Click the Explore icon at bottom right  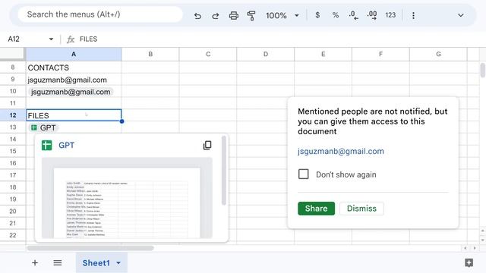(x=469, y=263)
